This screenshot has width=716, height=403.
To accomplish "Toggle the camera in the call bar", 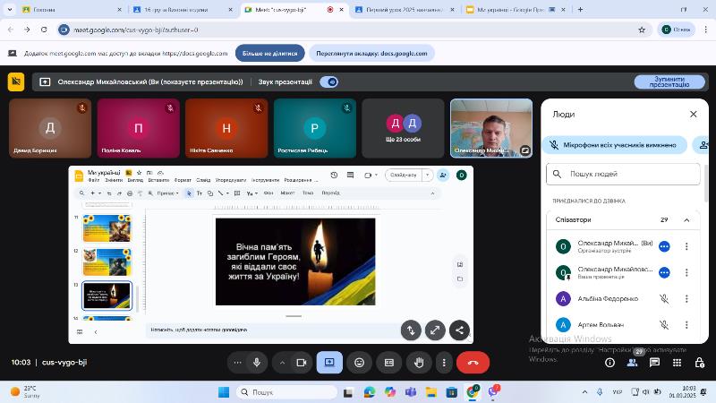I will tap(302, 363).
